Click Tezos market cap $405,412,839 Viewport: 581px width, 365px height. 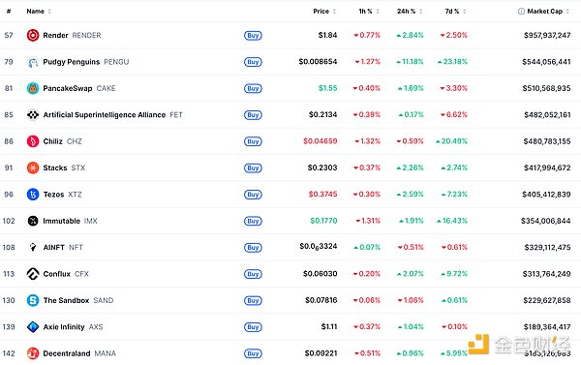(546, 195)
